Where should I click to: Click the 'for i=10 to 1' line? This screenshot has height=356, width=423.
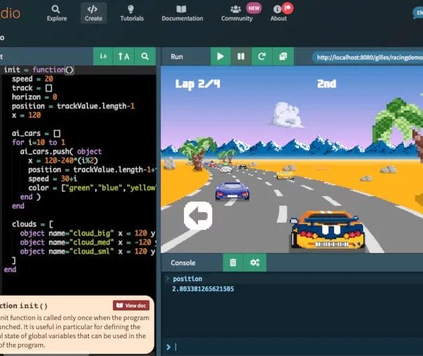click(x=38, y=142)
